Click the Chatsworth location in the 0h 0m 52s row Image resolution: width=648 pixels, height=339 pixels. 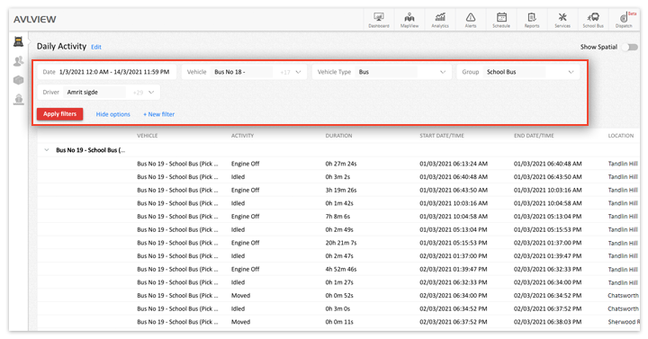coord(623,296)
